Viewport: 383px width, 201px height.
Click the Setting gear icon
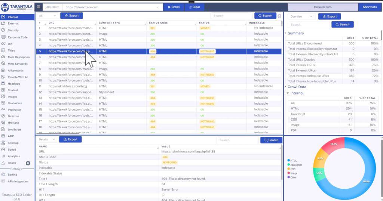3,174
